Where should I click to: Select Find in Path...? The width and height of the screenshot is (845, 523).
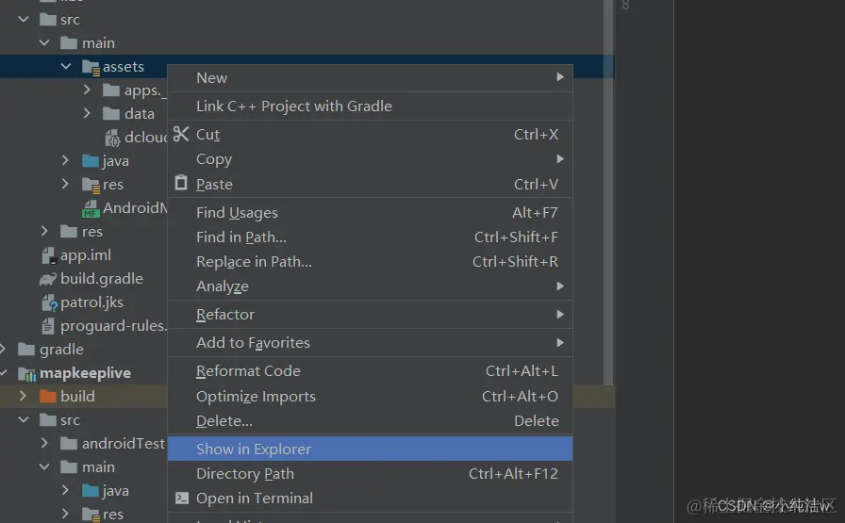pyautogui.click(x=370, y=237)
